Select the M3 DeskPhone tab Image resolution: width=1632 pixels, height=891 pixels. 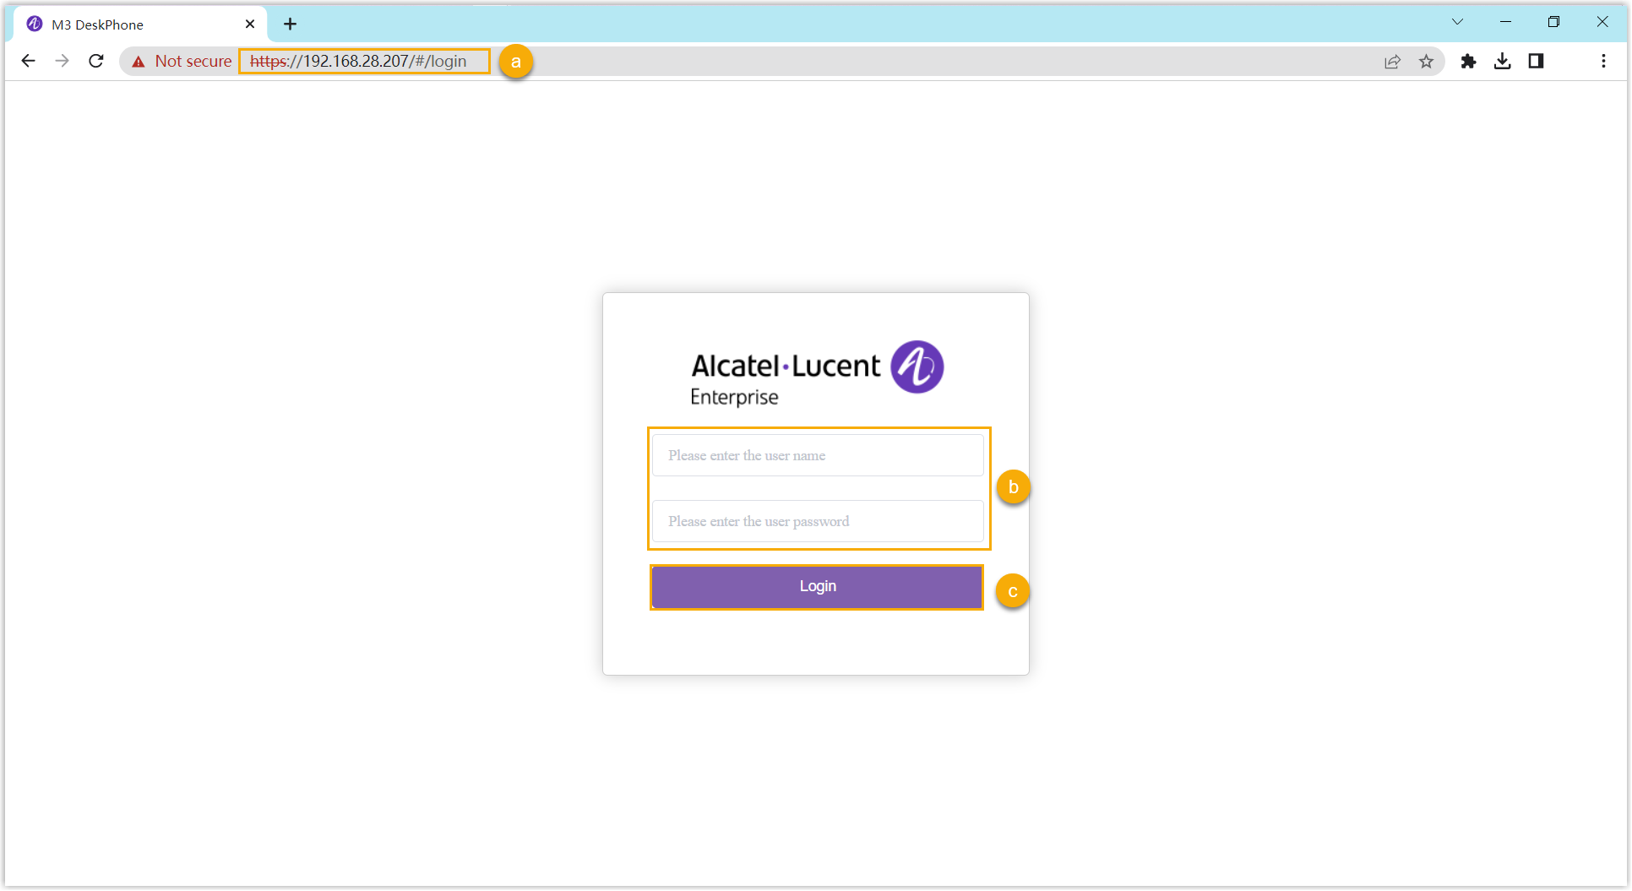(x=127, y=24)
